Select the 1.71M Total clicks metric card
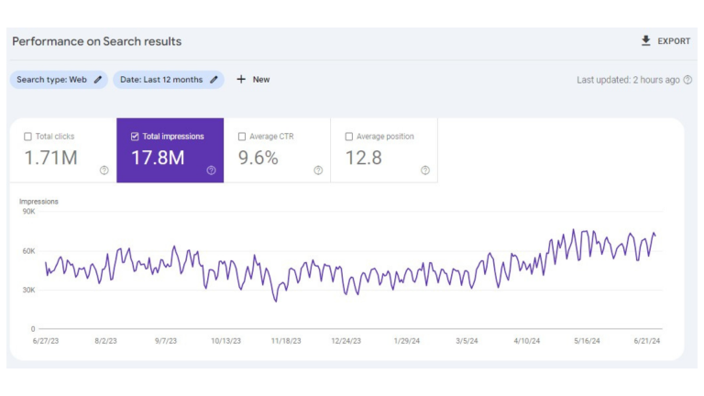 click(x=62, y=151)
